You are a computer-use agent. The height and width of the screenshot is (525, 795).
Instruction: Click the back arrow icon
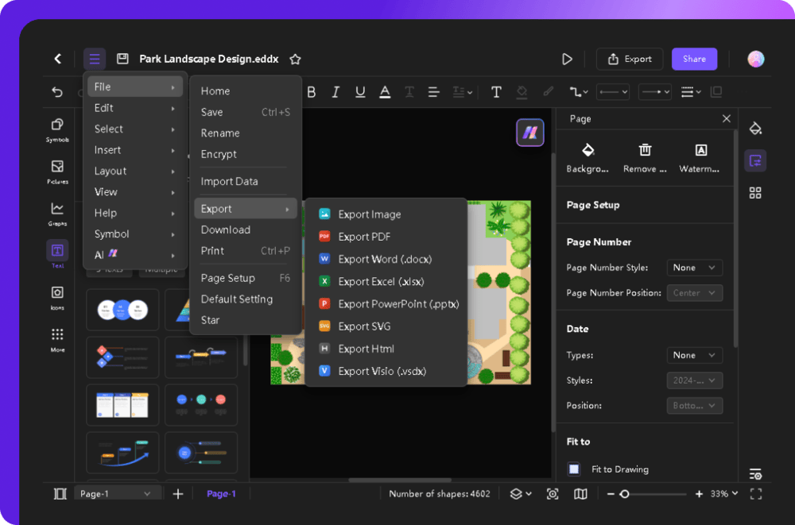click(x=58, y=59)
